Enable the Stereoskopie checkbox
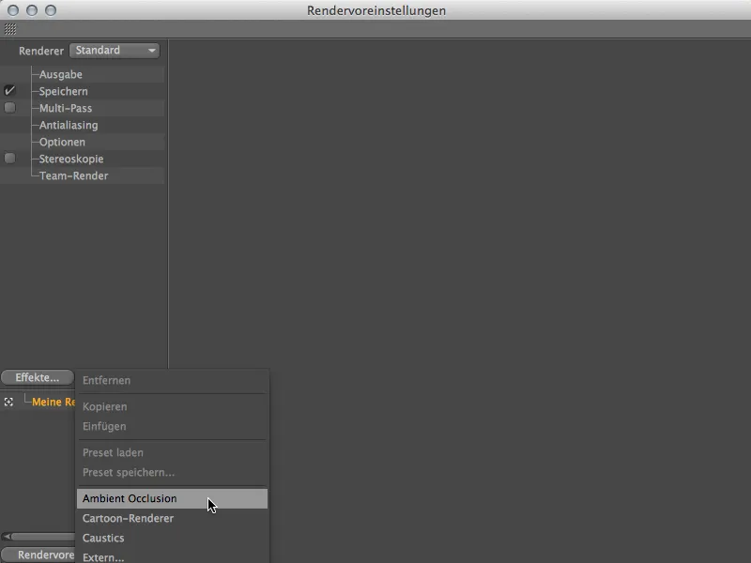751x563 pixels. (9, 158)
